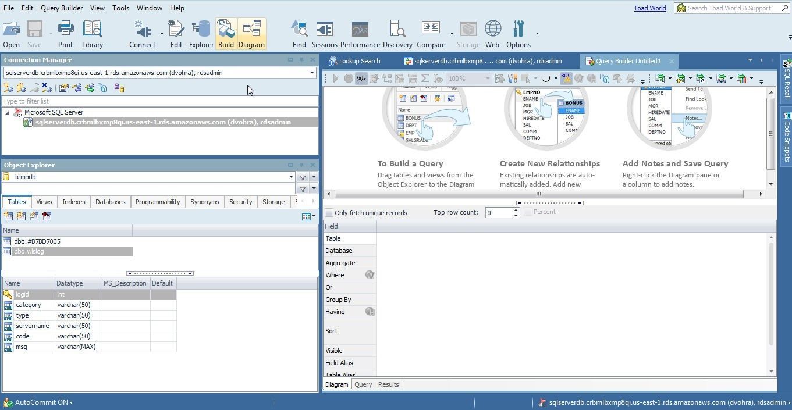Viewport: 792px width, 410px height.
Task: Open the dropdown arrow next to Options
Action: (x=537, y=34)
